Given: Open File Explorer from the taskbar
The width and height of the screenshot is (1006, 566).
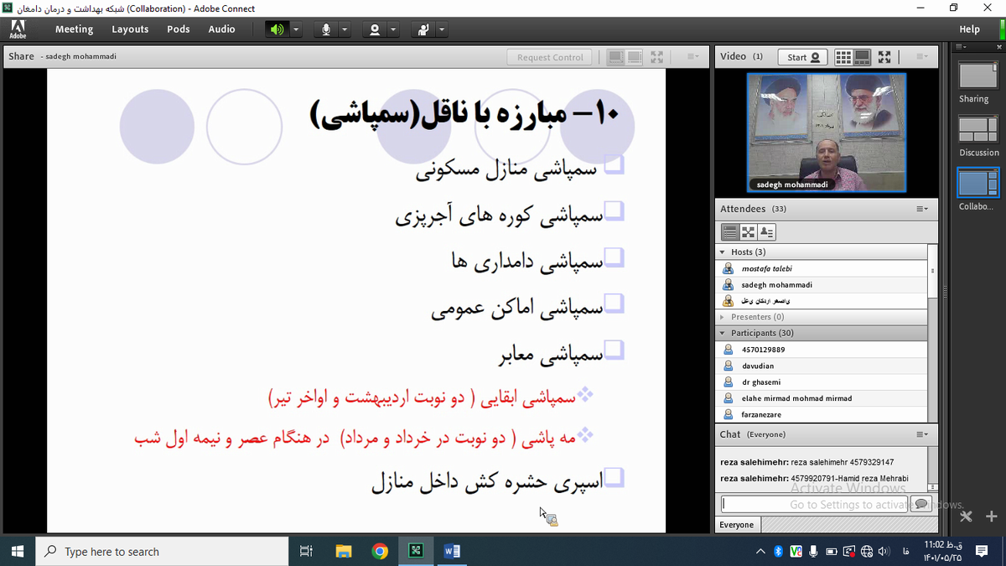Looking at the screenshot, I should click(x=344, y=551).
